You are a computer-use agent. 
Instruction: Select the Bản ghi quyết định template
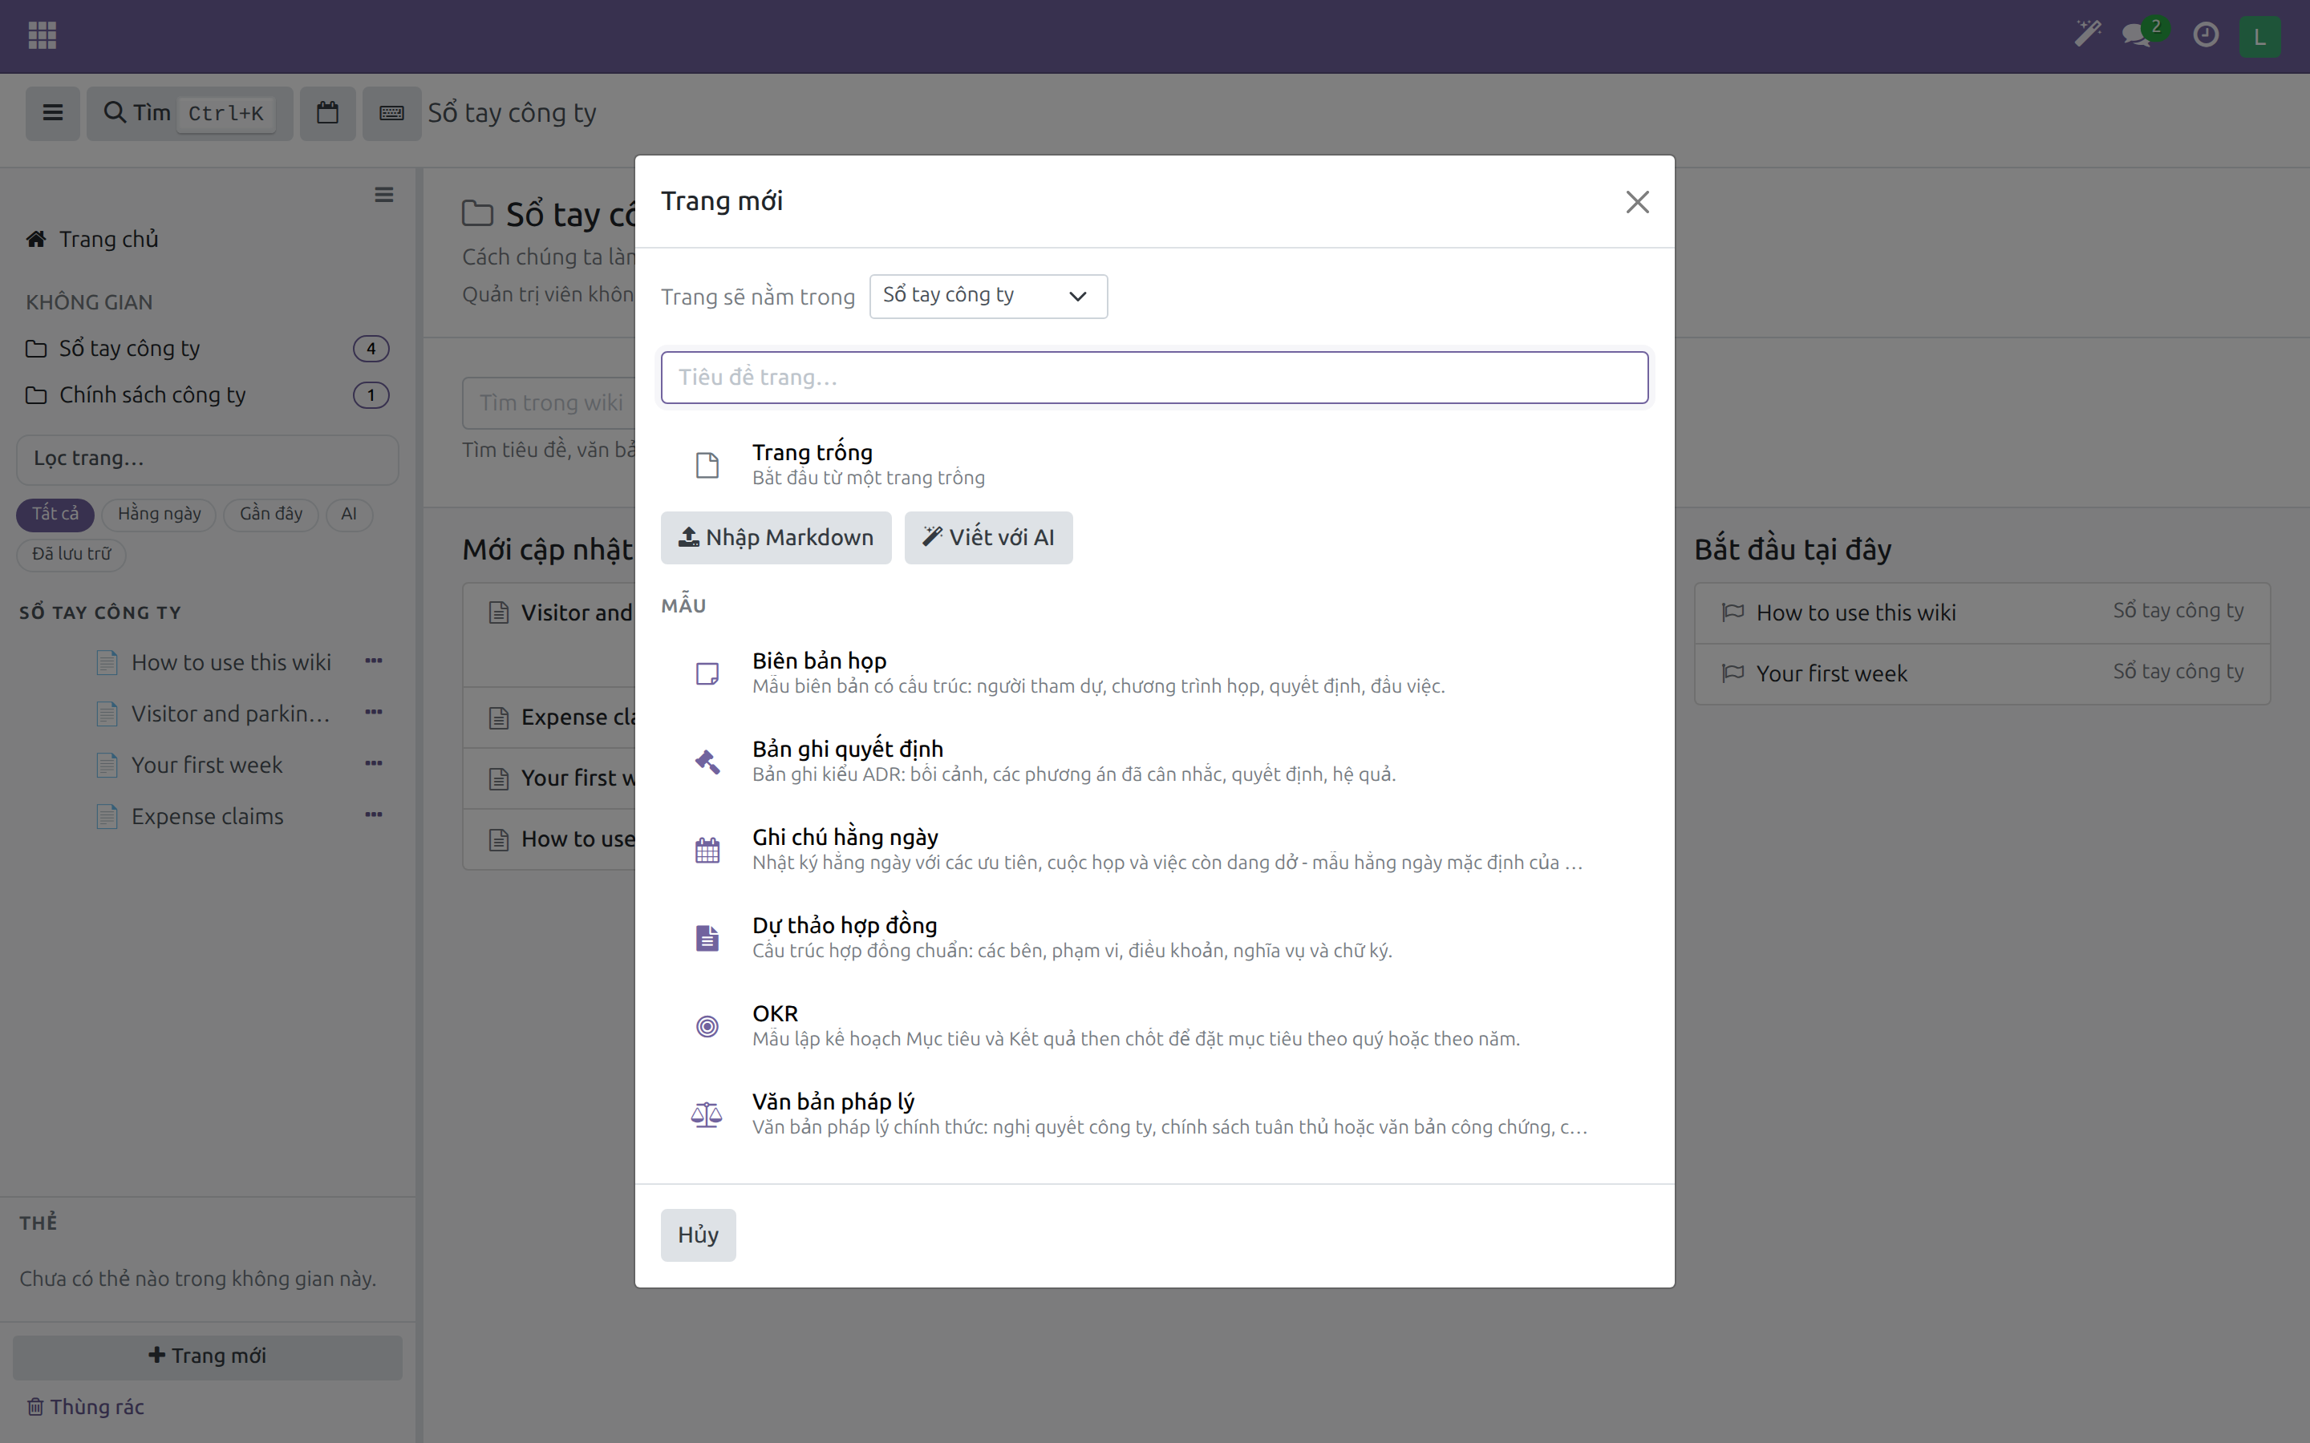point(1154,761)
